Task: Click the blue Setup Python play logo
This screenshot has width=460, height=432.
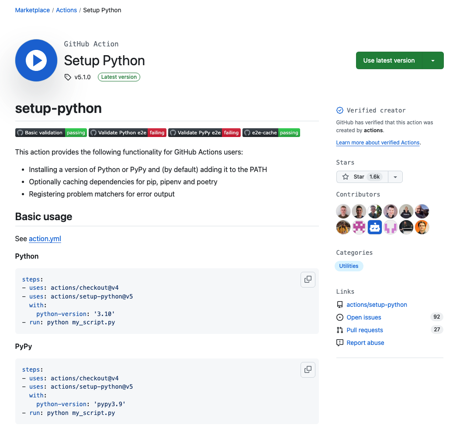Action: pyautogui.click(x=36, y=60)
